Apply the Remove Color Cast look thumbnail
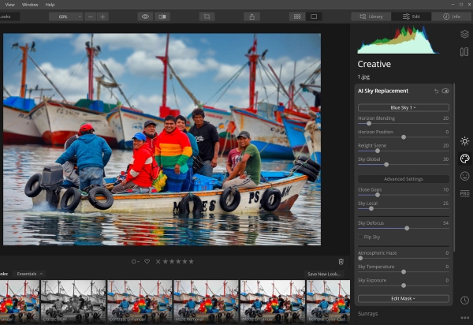The height and width of the screenshot is (325, 473). coord(328,301)
